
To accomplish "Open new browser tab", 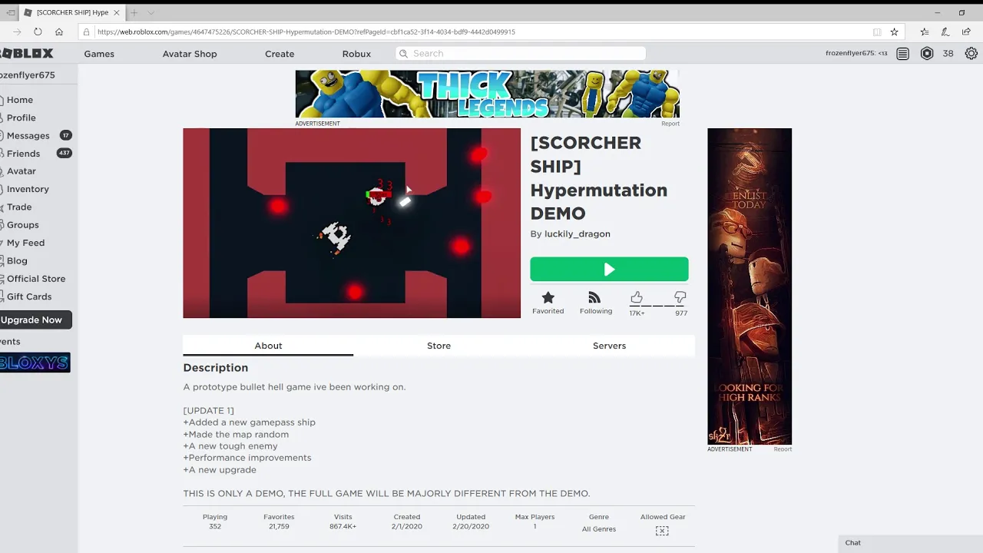I will pos(134,12).
